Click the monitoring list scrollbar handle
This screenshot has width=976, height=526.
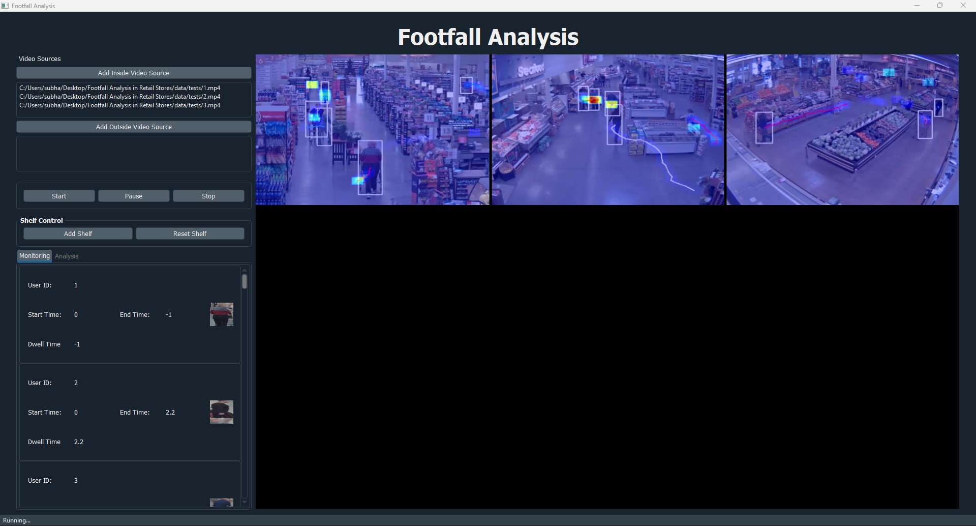(245, 282)
